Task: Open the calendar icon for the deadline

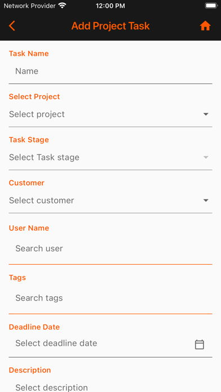Action: coord(200,345)
